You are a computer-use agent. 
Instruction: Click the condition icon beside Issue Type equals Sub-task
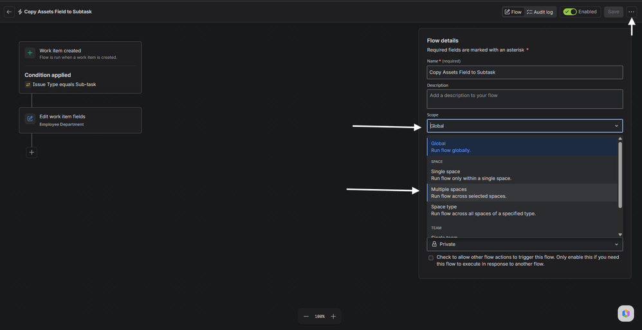tap(28, 84)
